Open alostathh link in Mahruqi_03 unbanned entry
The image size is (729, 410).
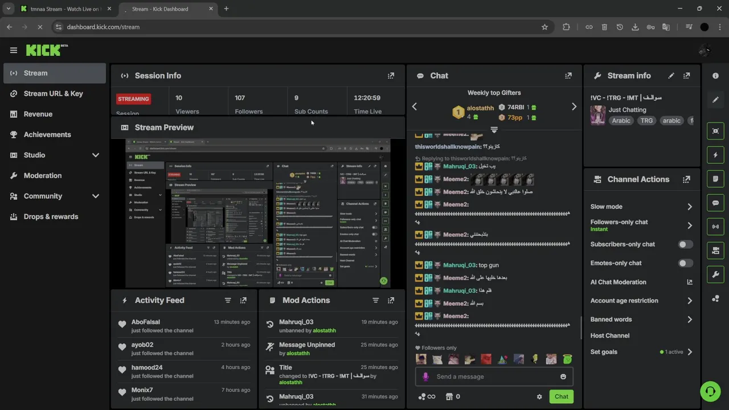(x=324, y=330)
